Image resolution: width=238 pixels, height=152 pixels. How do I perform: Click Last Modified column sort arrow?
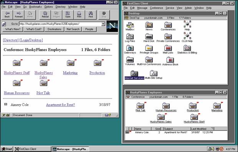(x=213, y=129)
